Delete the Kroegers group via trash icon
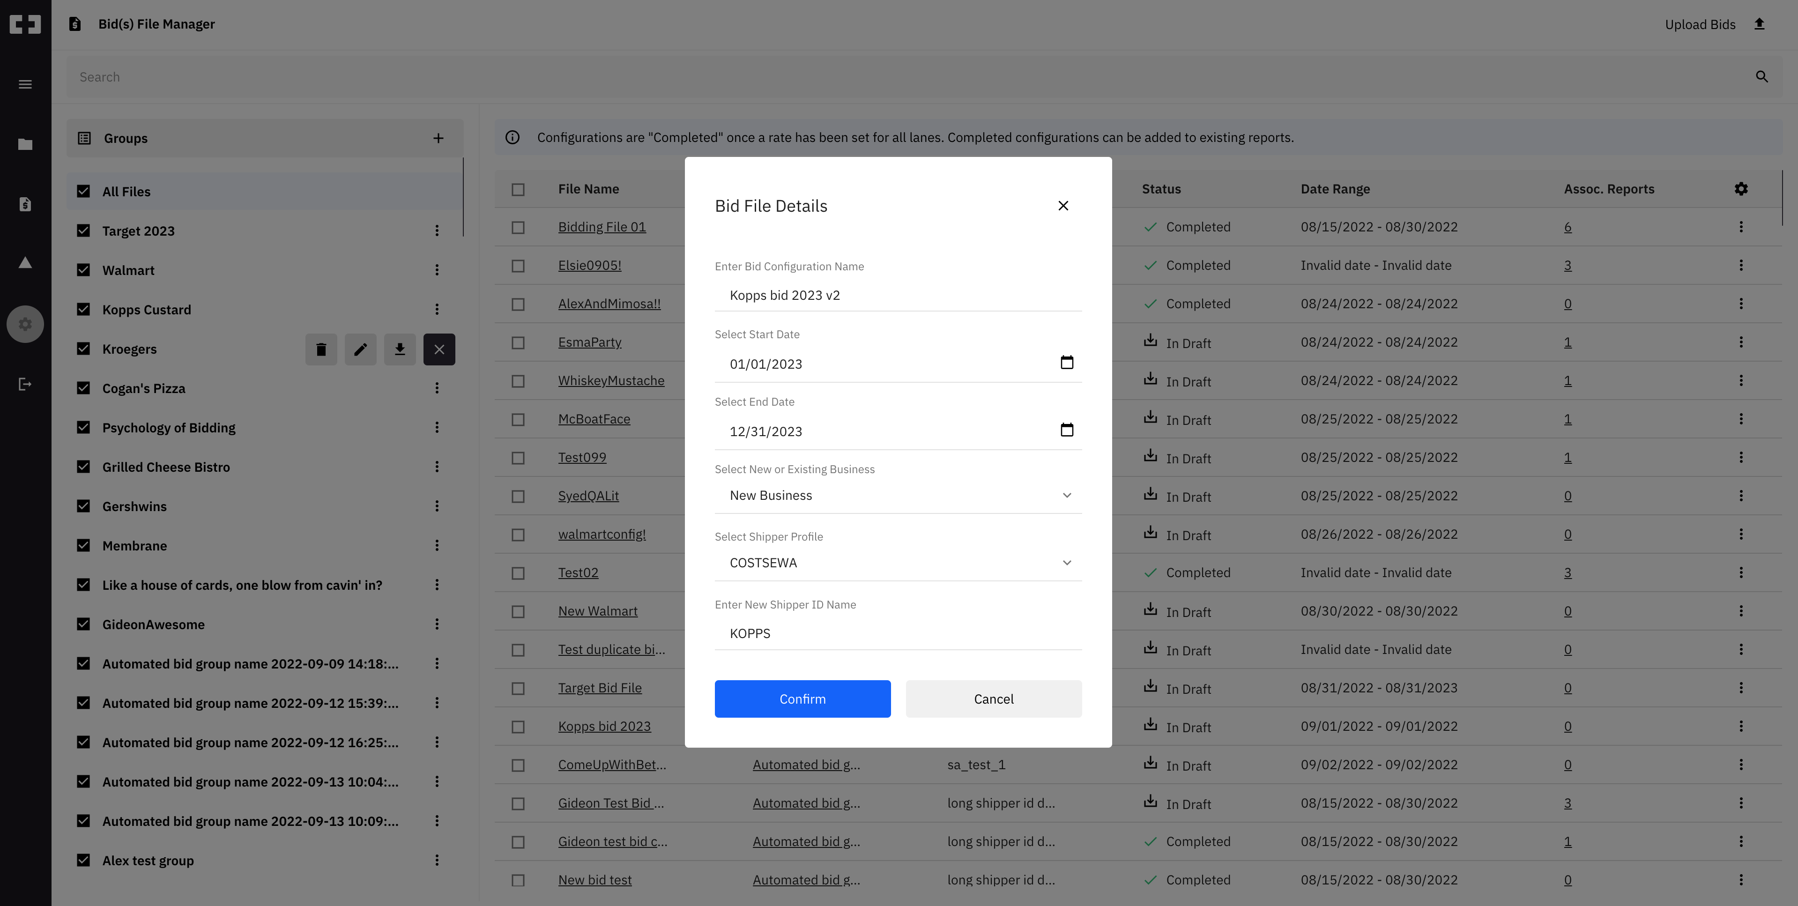This screenshot has height=906, width=1798. pyautogui.click(x=321, y=349)
